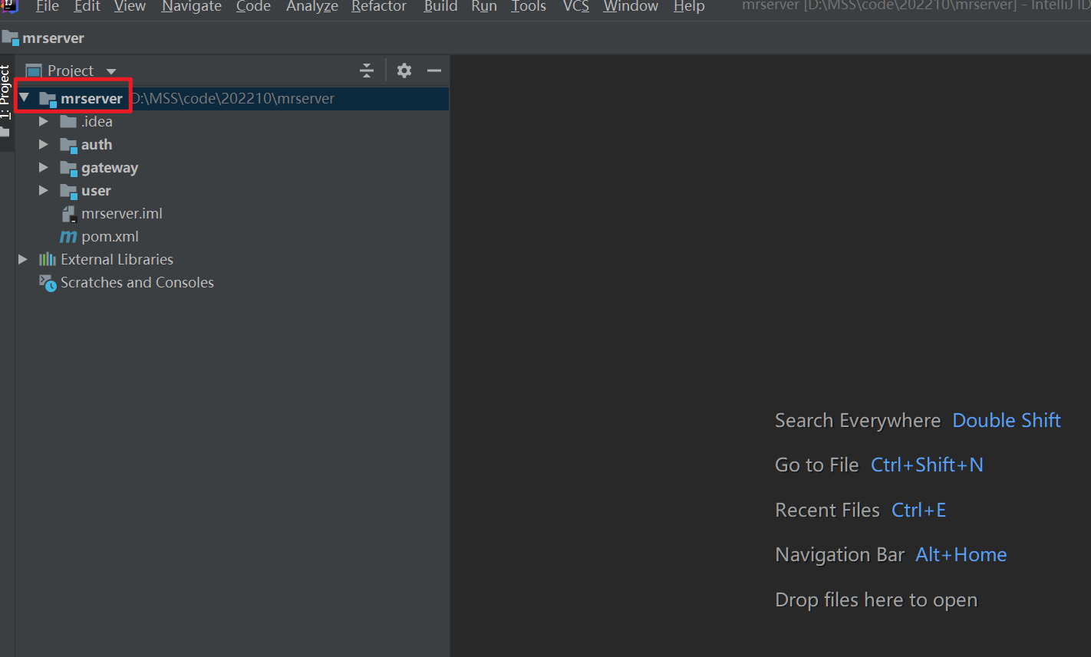
Task: Open the View menu
Action: (130, 7)
